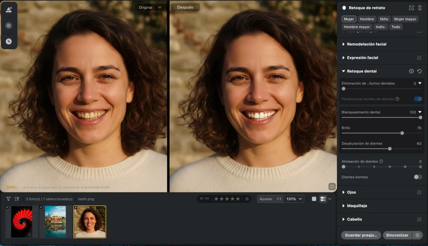Reset the Retoque dental section
This screenshot has width=428, height=246.
pyautogui.click(x=419, y=71)
